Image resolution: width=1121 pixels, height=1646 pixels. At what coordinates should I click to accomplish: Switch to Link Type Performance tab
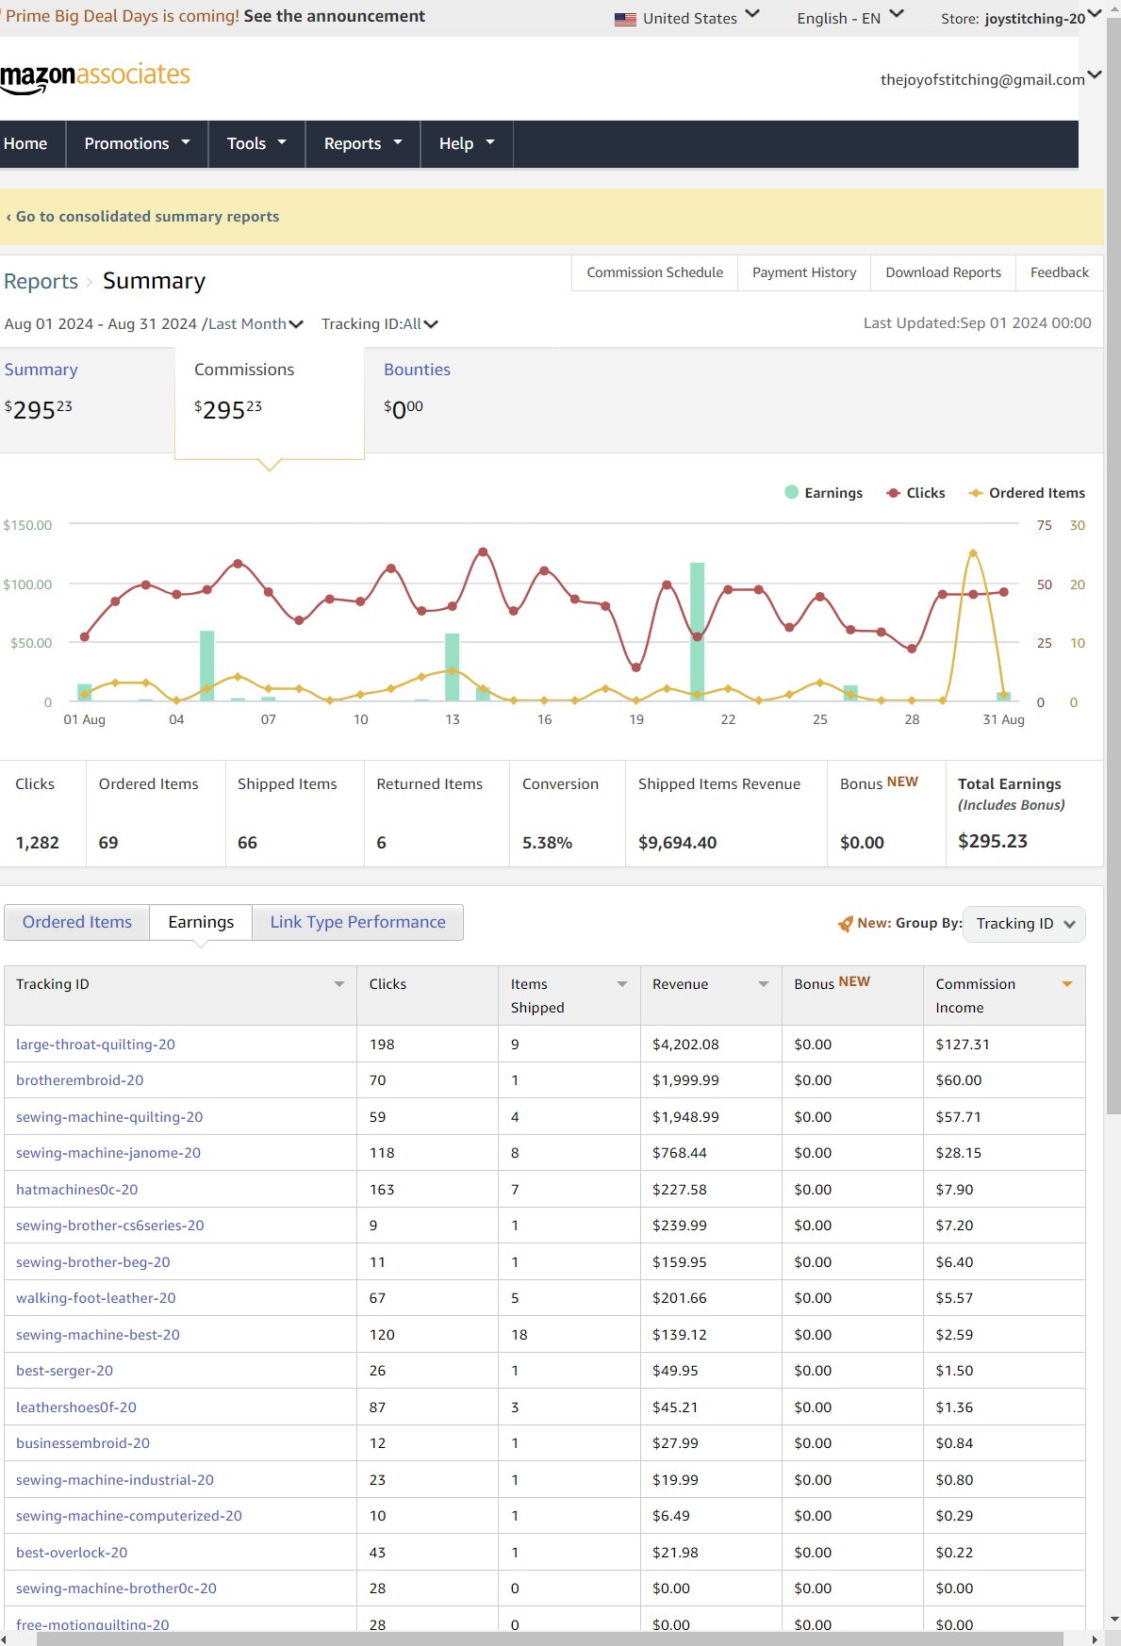(357, 922)
